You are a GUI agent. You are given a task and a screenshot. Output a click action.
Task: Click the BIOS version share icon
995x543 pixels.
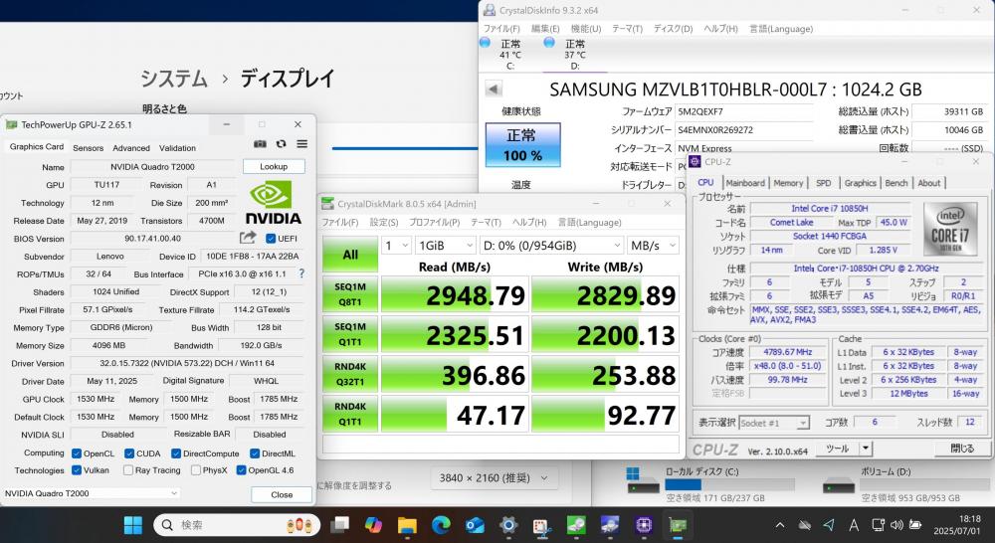248,238
